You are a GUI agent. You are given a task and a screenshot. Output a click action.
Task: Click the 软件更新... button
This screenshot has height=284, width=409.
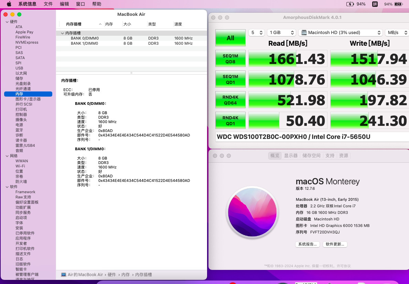(335, 244)
